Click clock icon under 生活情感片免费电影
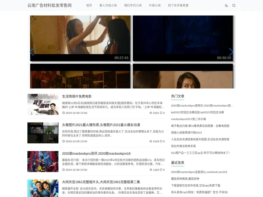The image size is (263, 197). click(64, 113)
